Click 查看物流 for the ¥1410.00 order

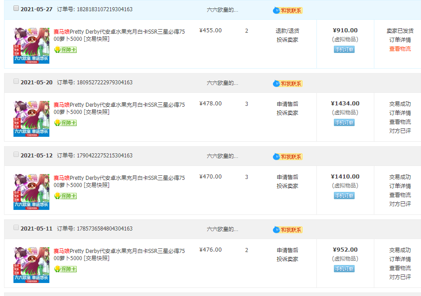[400, 195]
